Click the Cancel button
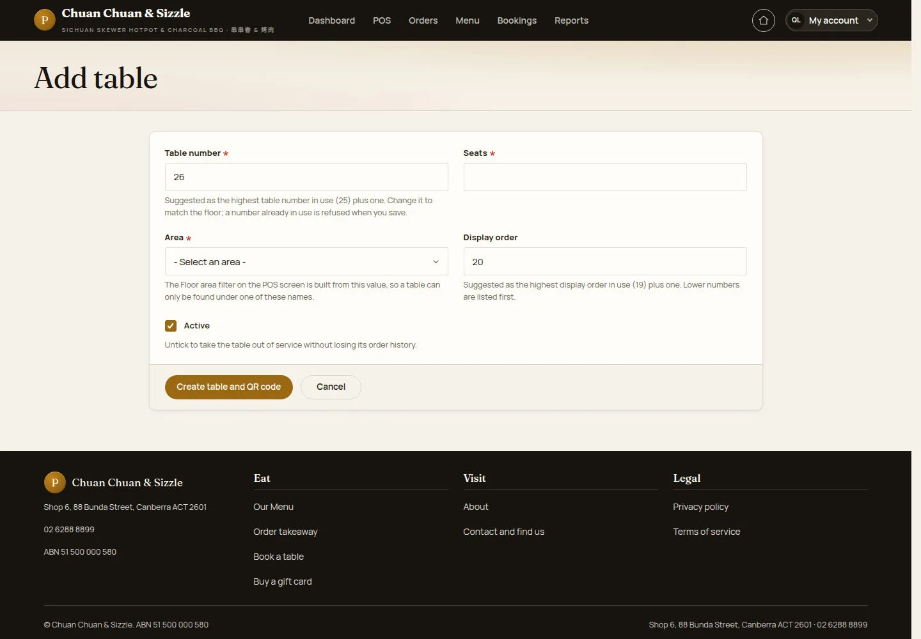Viewport: 921px width, 639px height. (x=331, y=387)
